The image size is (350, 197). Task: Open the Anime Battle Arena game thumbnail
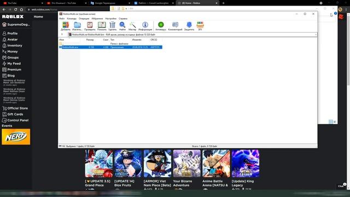click(x=216, y=164)
